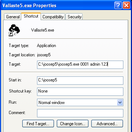This screenshot has width=132, height=132.
Task: Click the Find Target button
Action: point(38,124)
